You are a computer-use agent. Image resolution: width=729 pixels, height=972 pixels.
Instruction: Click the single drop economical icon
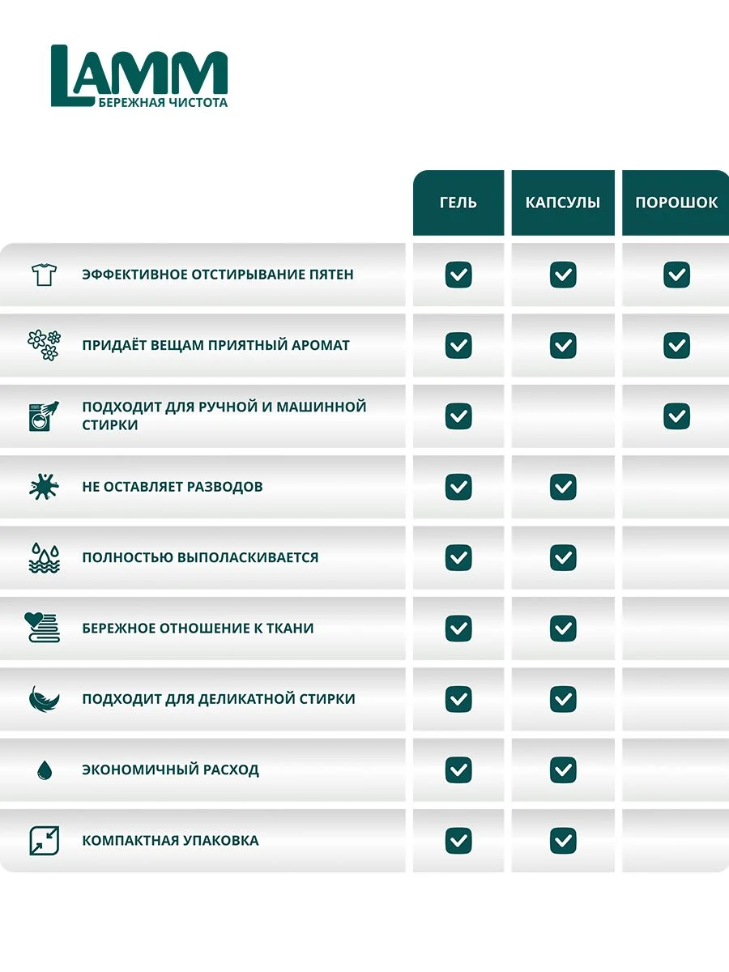point(44,769)
